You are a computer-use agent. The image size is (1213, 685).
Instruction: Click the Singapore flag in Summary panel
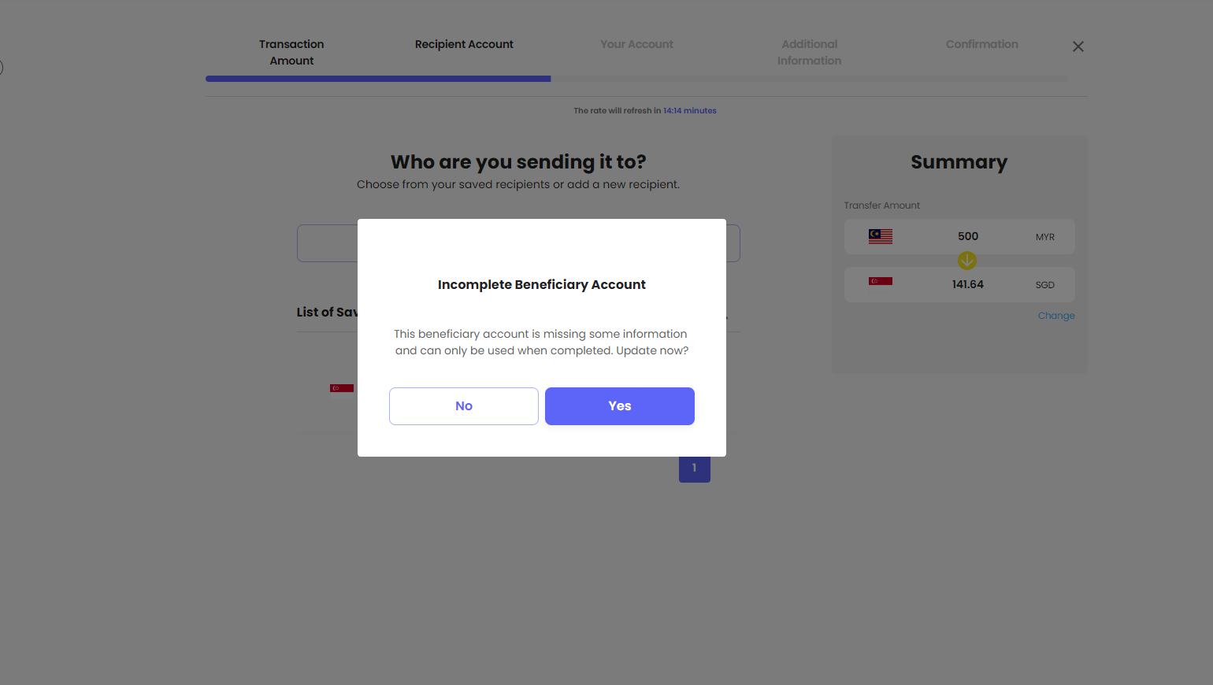(x=881, y=281)
